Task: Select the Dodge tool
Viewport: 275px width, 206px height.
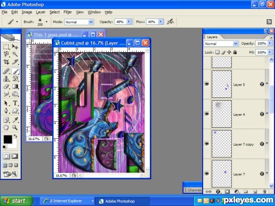Action: [x=15, y=94]
